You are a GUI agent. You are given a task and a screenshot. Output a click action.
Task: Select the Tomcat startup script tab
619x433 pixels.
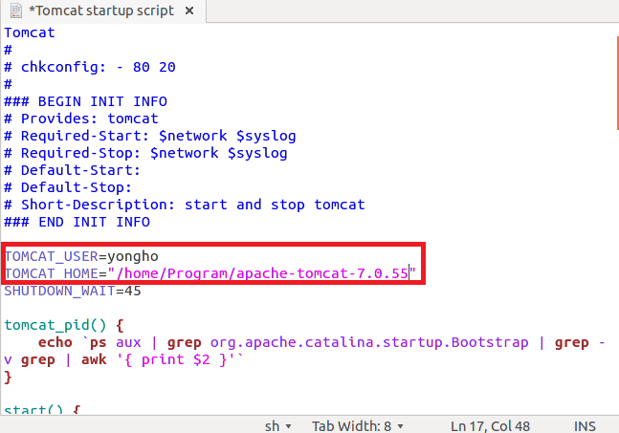coord(104,11)
